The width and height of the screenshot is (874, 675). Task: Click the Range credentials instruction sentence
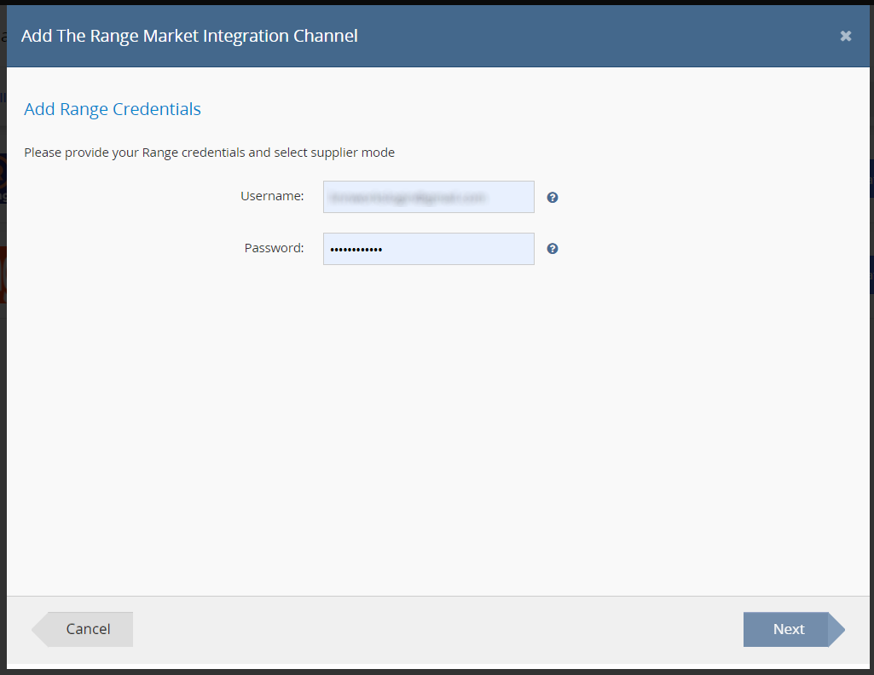[x=209, y=153]
